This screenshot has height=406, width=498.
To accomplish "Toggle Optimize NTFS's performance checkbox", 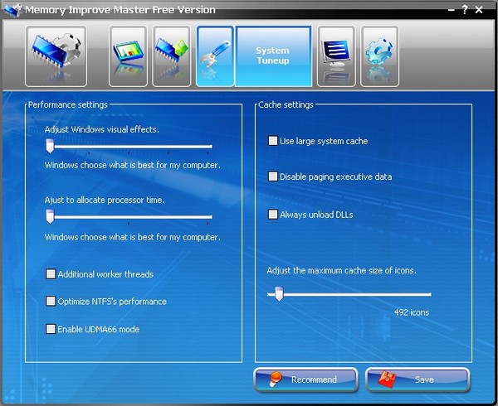I will click(x=51, y=302).
